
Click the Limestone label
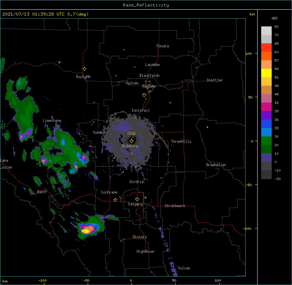(52, 120)
